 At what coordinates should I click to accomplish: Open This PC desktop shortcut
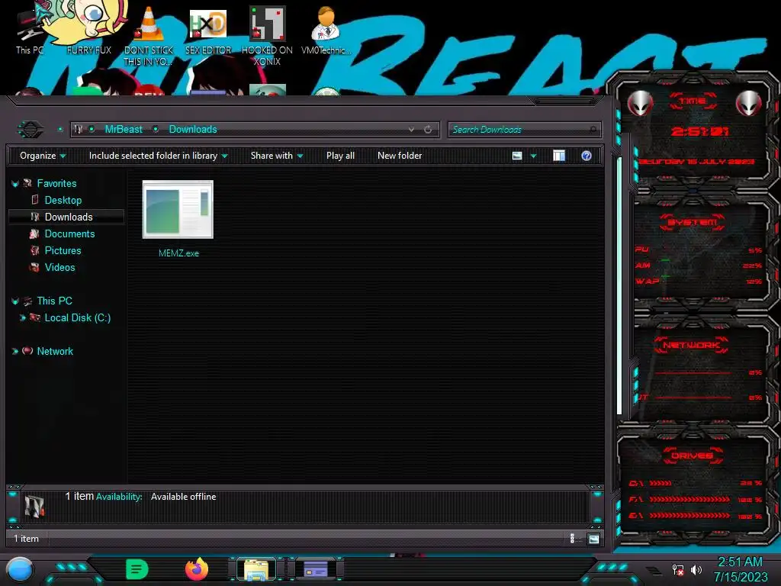click(30, 31)
